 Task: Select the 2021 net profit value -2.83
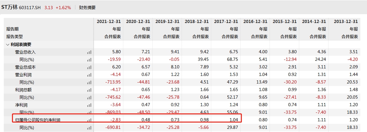(x=115, y=120)
